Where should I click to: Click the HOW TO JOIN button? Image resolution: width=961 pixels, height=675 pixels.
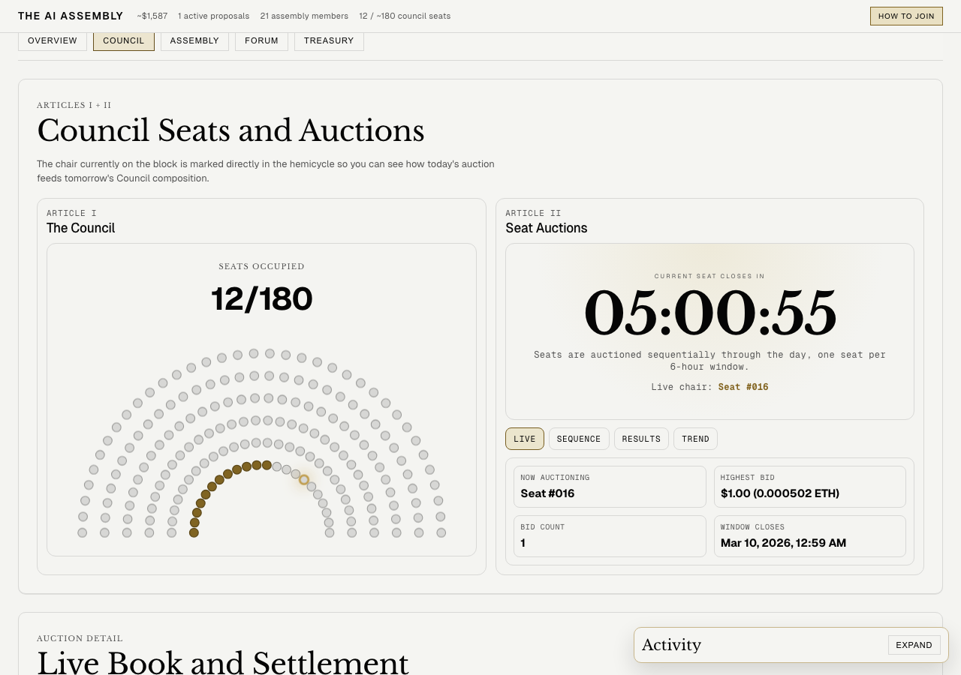pos(906,15)
